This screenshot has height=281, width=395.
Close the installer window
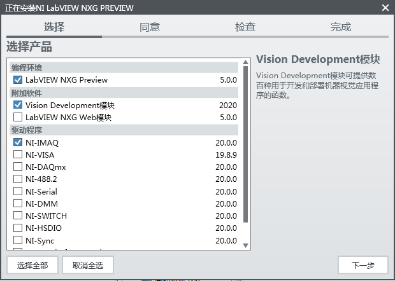click(385, 8)
